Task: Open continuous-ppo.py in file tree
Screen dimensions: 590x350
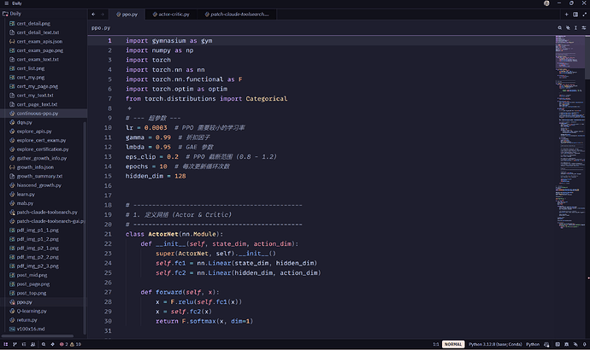Action: (38, 113)
